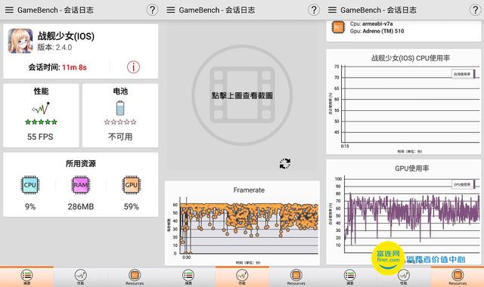Screen dimensions: 484x287
Task: Tap the CPU使用率 chart legend box
Action: (x=464, y=74)
